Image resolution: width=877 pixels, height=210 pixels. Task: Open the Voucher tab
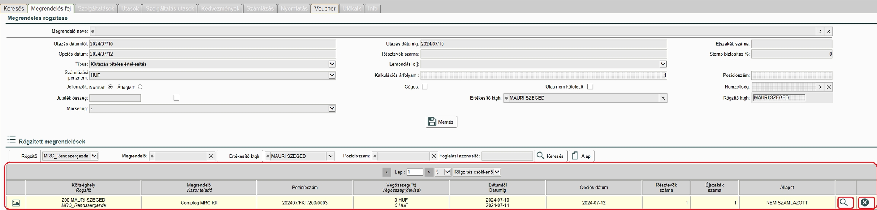[325, 8]
